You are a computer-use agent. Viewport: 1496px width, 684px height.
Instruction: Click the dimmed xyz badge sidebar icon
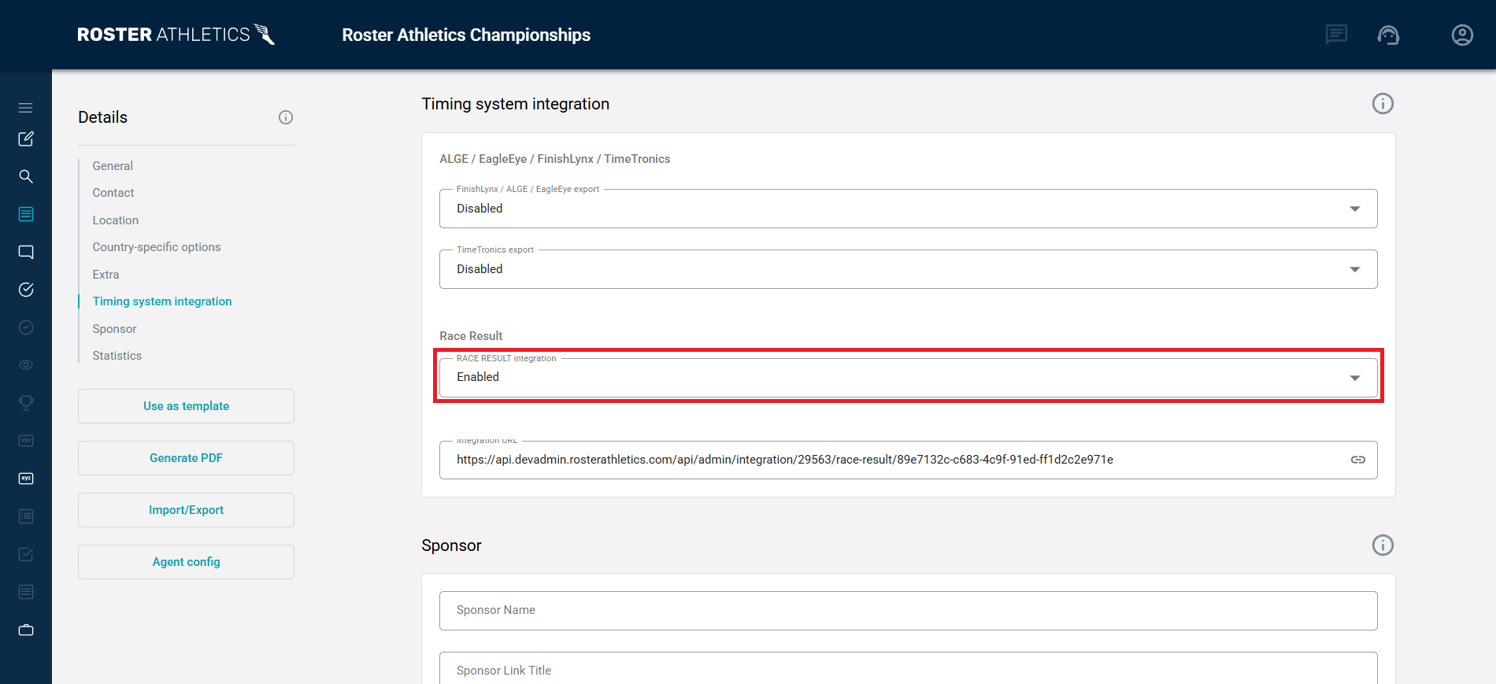26,441
